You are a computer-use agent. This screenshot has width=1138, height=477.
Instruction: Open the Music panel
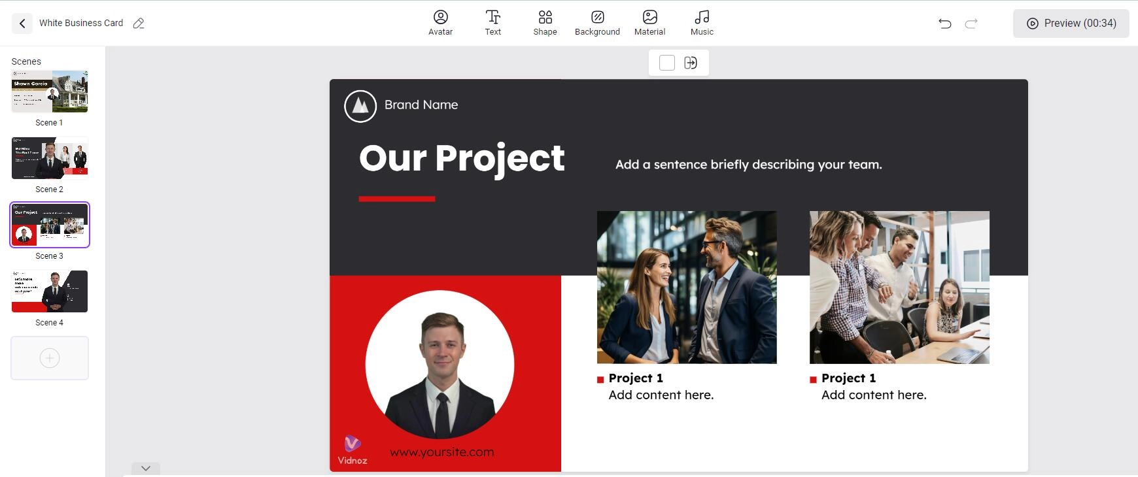tap(702, 22)
